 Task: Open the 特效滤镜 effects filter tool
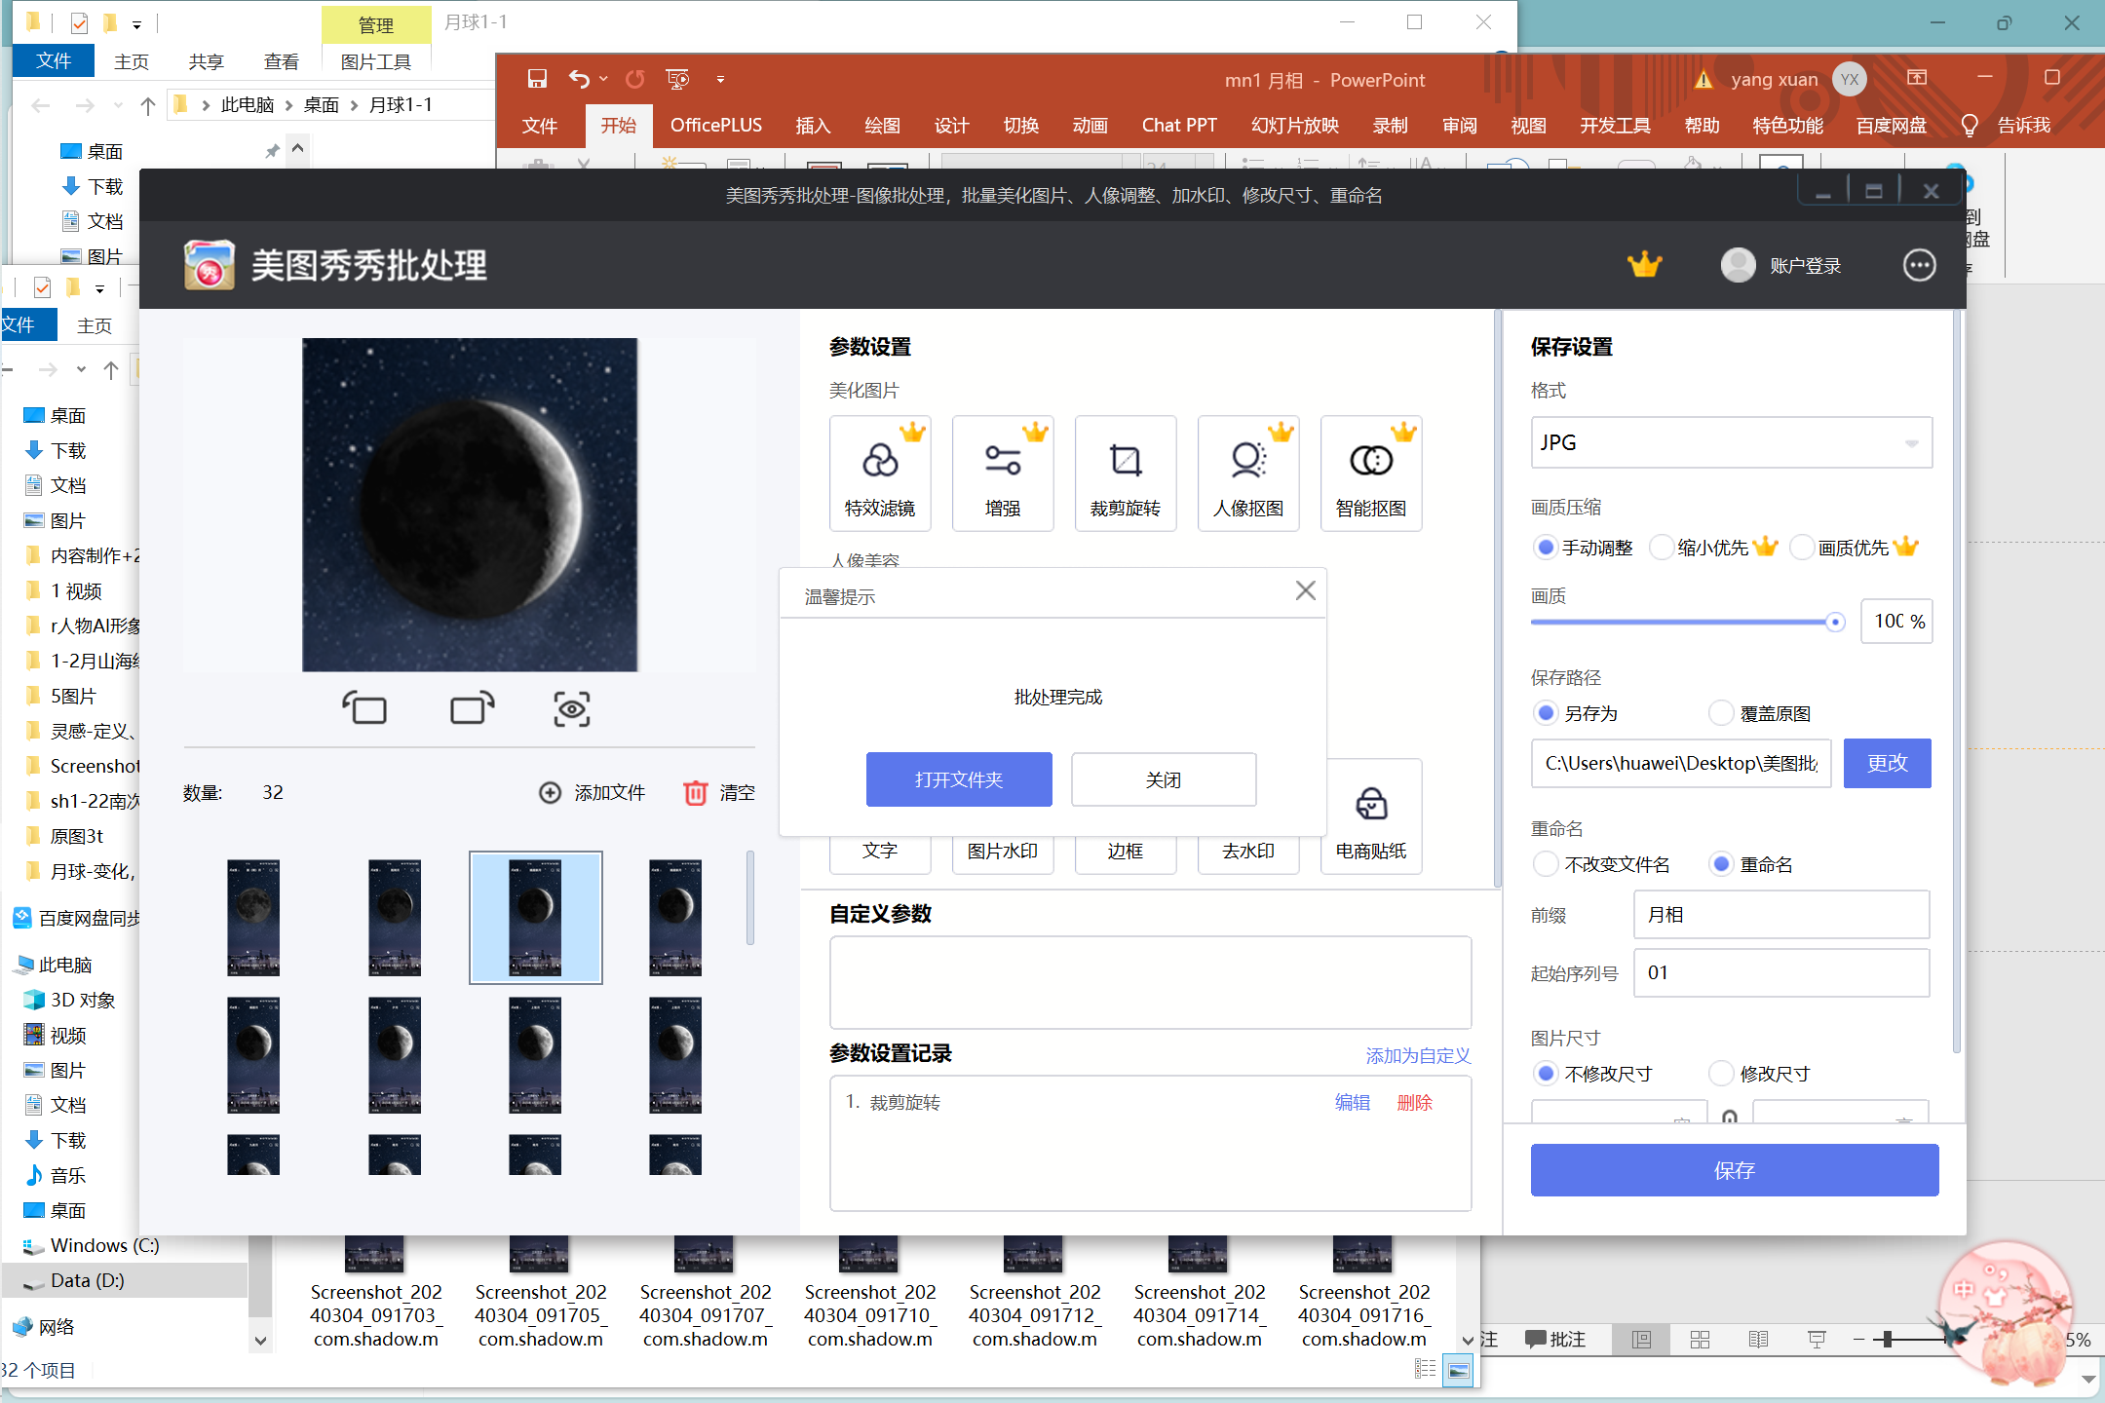coord(879,474)
